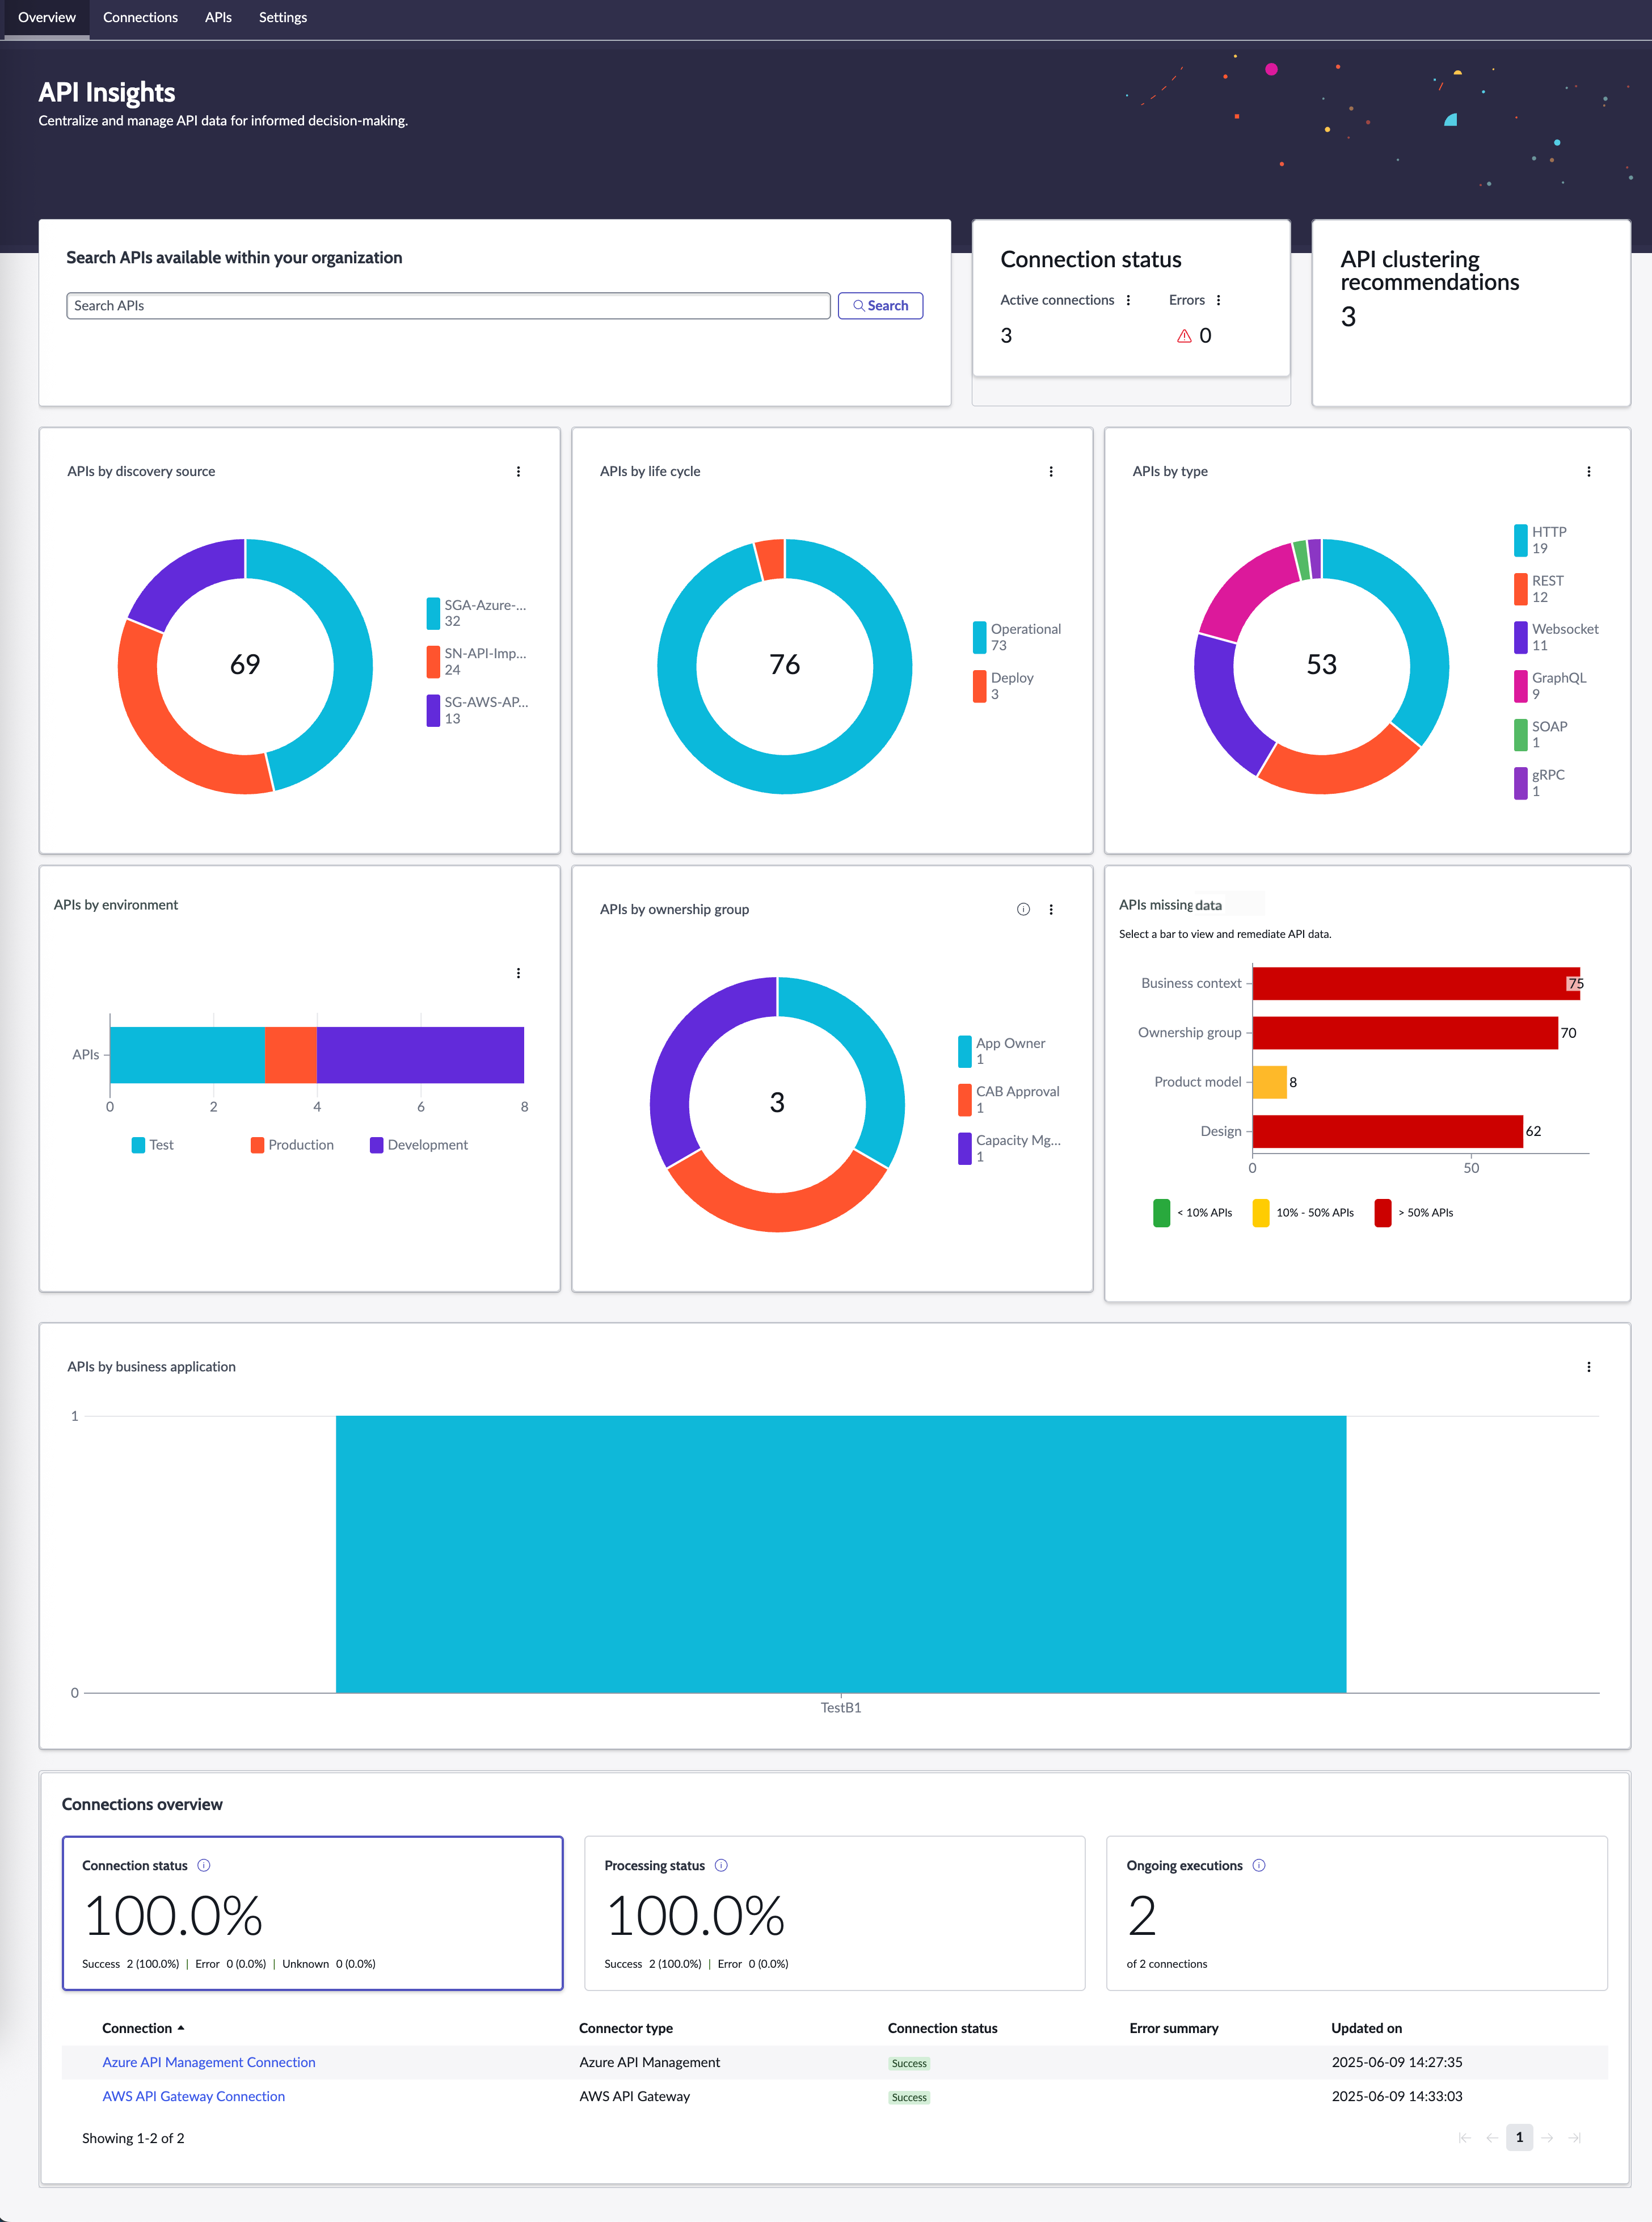The width and height of the screenshot is (1652, 2222).
Task: Click the Search button
Action: pyautogui.click(x=880, y=306)
